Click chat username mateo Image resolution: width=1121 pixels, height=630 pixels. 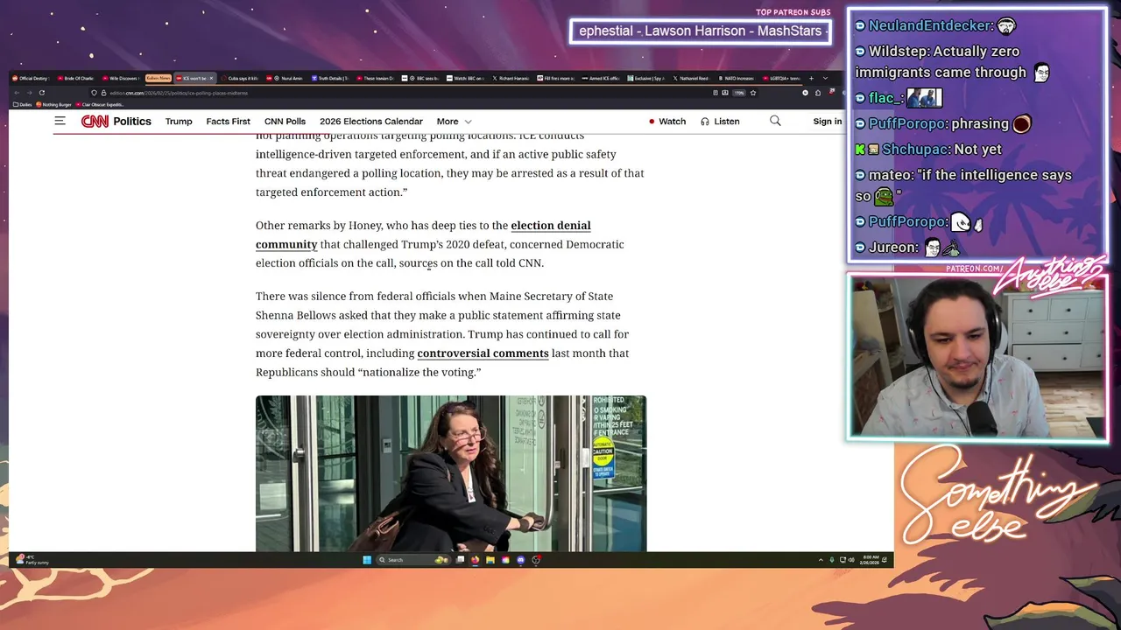[892, 175]
